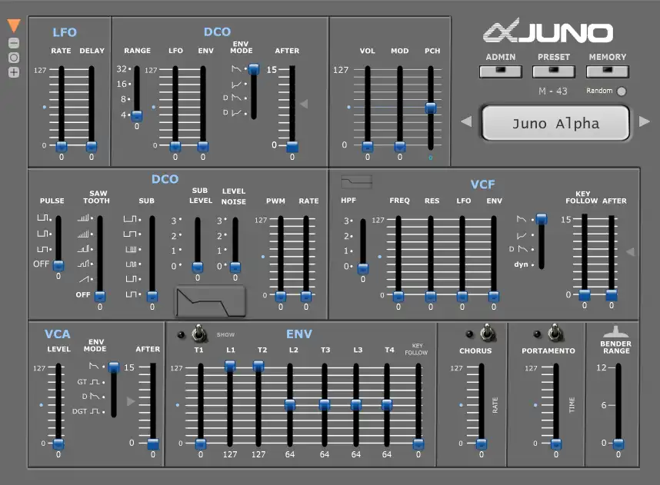Flip the CHORUS toggle switch
The height and width of the screenshot is (485, 660).
point(487,333)
